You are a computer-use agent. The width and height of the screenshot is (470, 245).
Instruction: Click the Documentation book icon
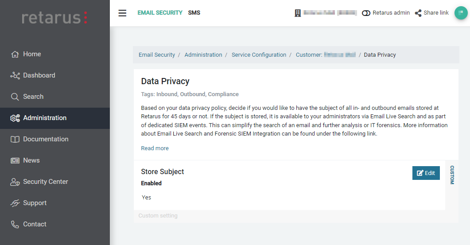(x=15, y=139)
